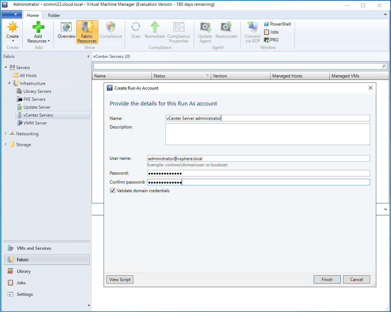The image size is (391, 312).
Task: Click the Remediate arrow icon
Action: pos(155,27)
